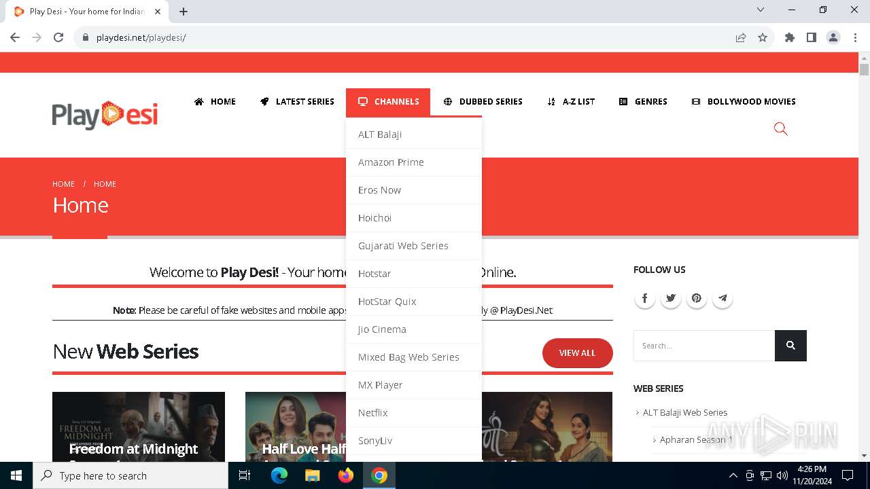The height and width of the screenshot is (489, 870).
Task: Open the HOME menu item
Action: 215,102
